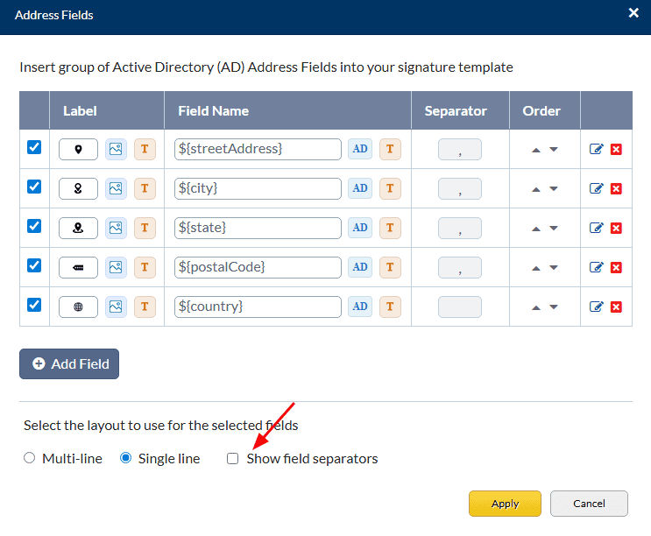Click the ${postalCode} field name input

point(258,267)
